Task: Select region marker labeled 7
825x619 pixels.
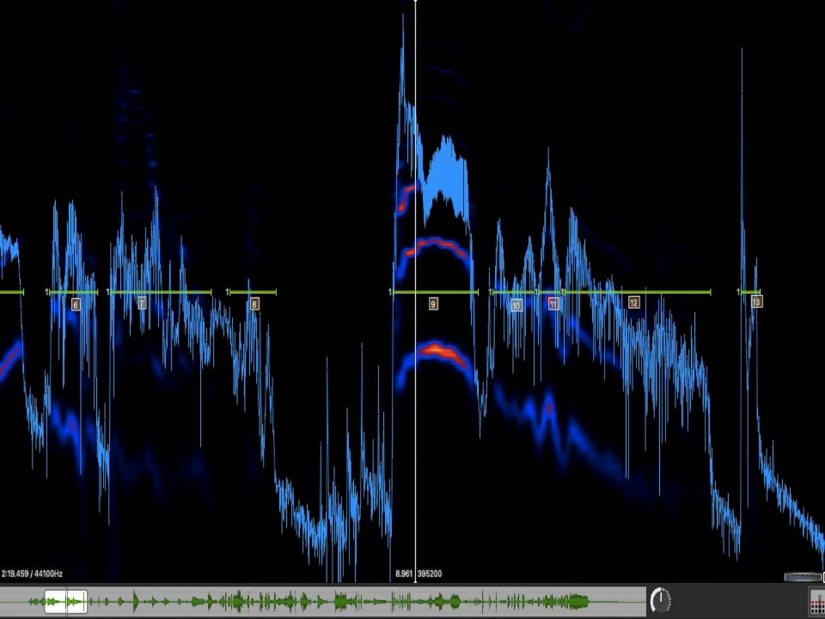Action: pyautogui.click(x=142, y=303)
